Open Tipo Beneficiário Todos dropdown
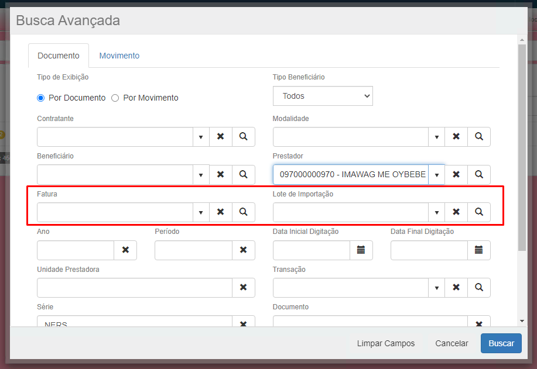This screenshot has width=537, height=369. coord(323,96)
